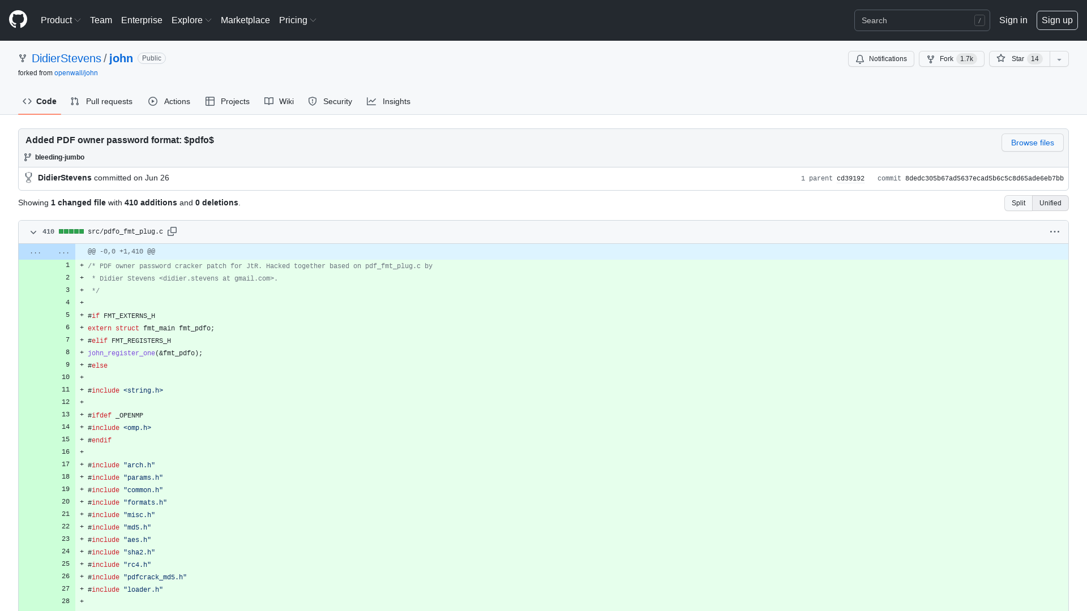This screenshot has height=611, width=1087.
Task: Click the '@@ -0,0 +1,410 @@' hunk header
Action: click(x=121, y=252)
